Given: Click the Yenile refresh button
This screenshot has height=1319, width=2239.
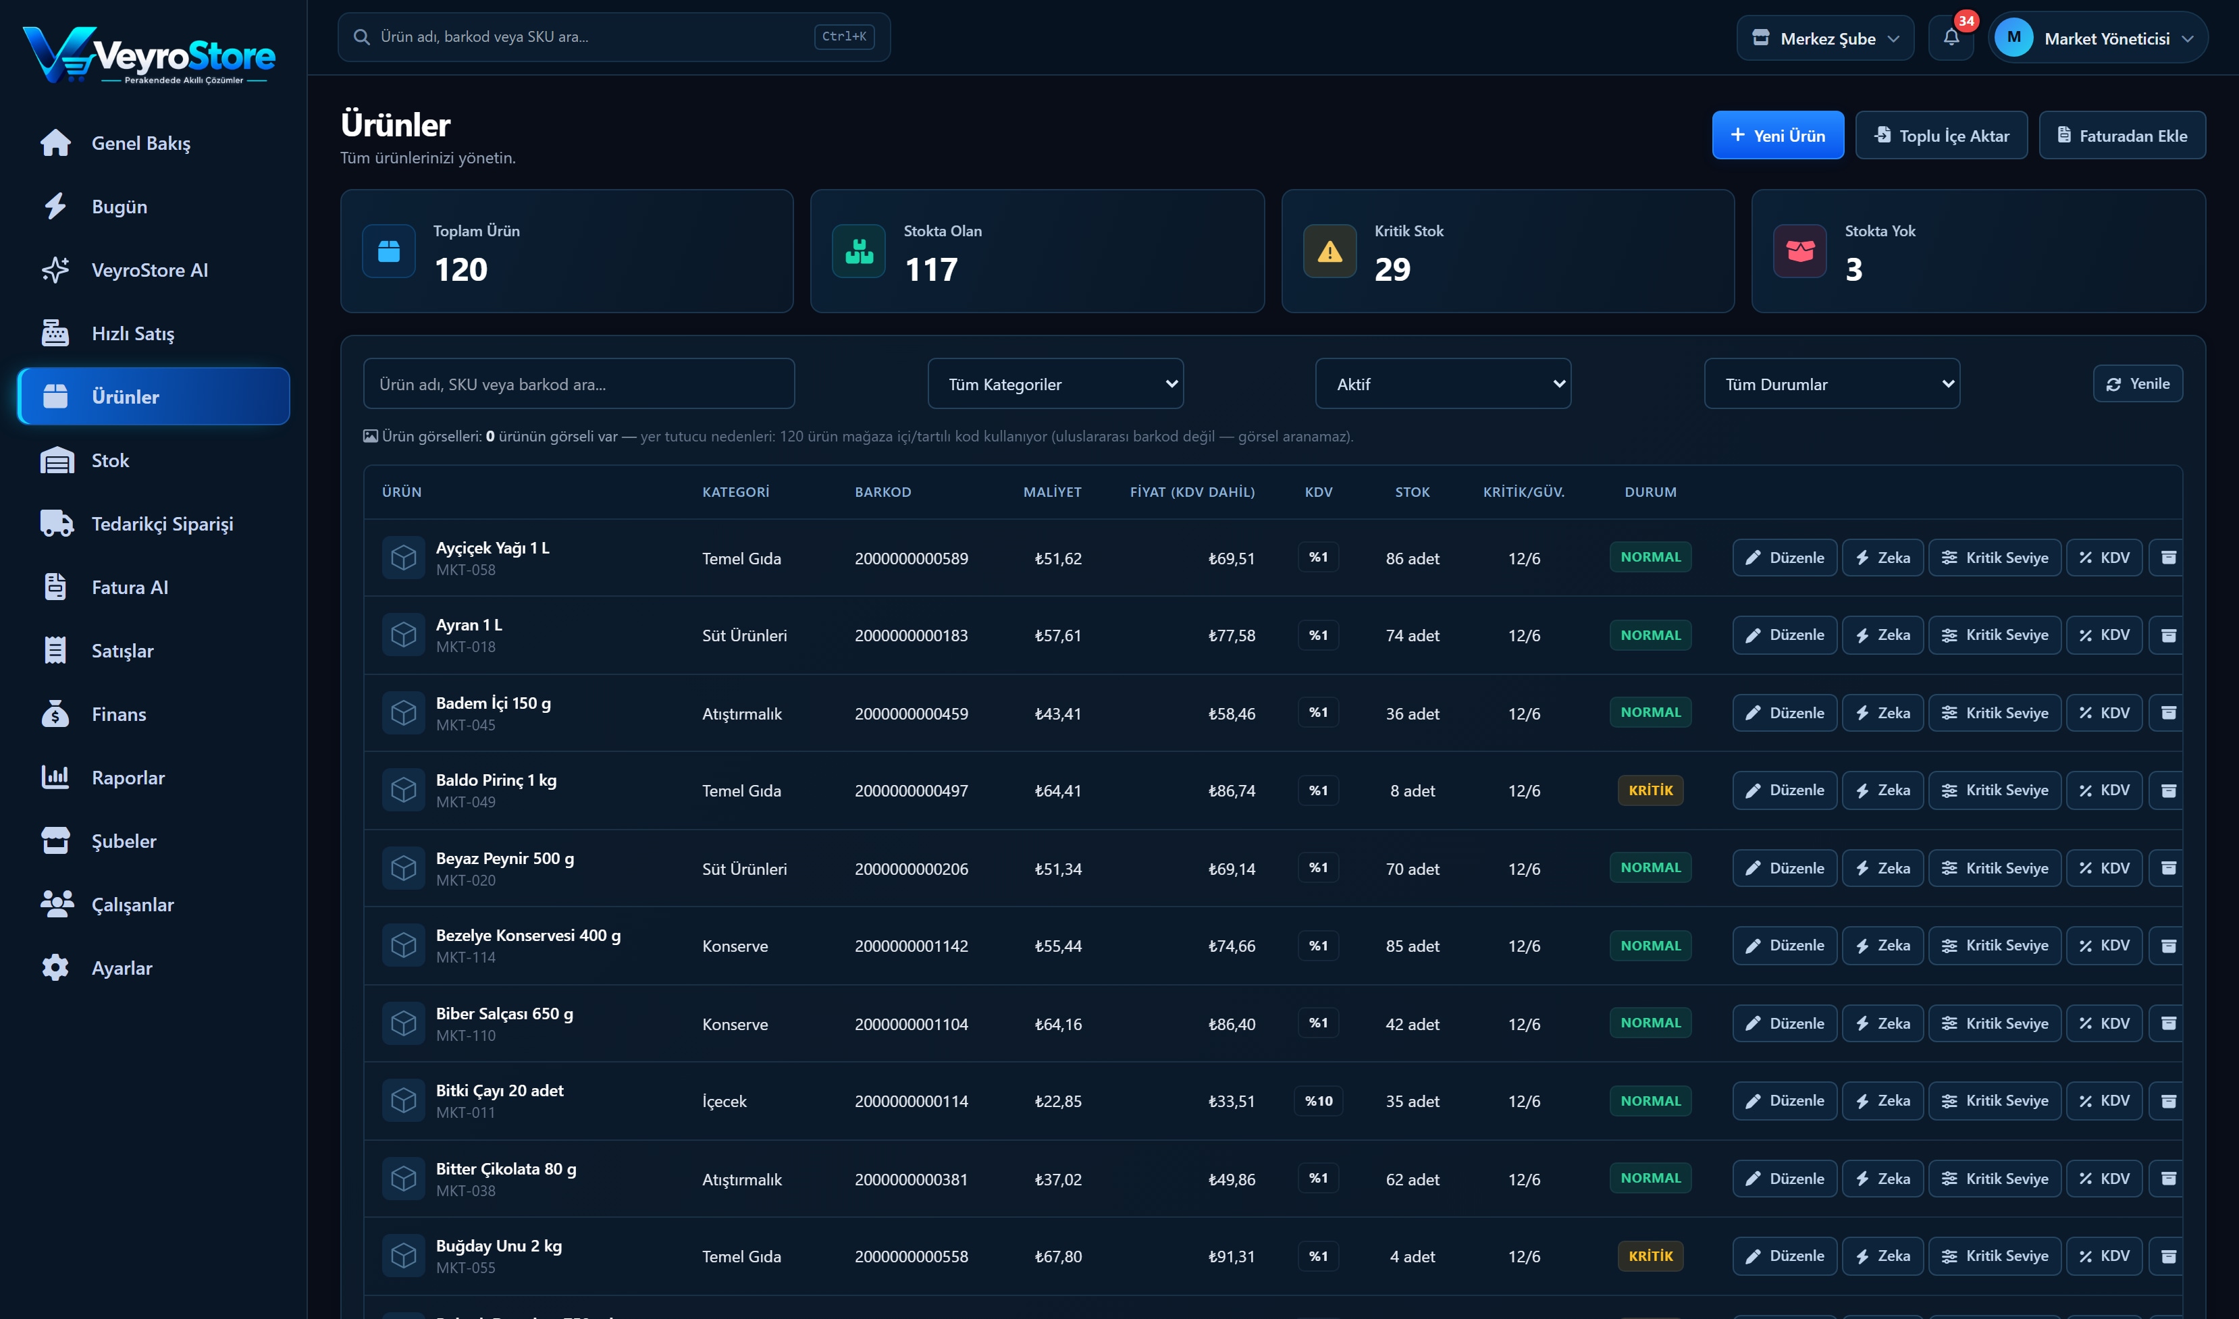Looking at the screenshot, I should click(2138, 384).
